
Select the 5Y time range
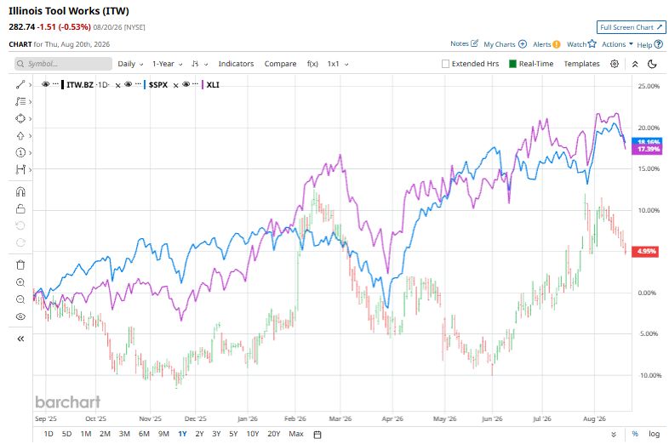tap(233, 434)
